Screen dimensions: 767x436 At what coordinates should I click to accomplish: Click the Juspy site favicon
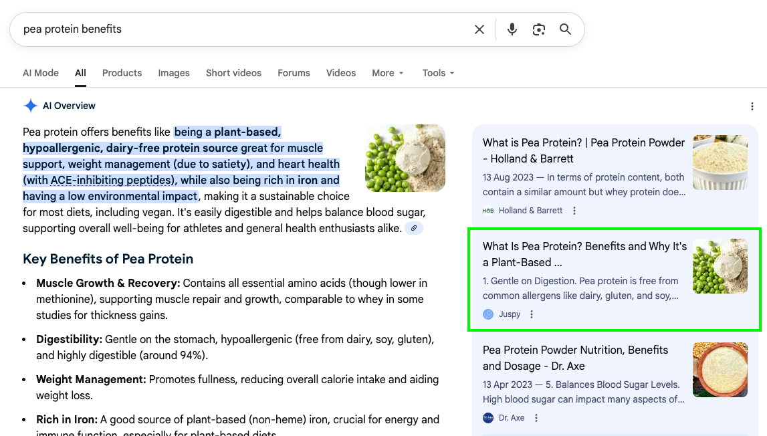point(488,314)
